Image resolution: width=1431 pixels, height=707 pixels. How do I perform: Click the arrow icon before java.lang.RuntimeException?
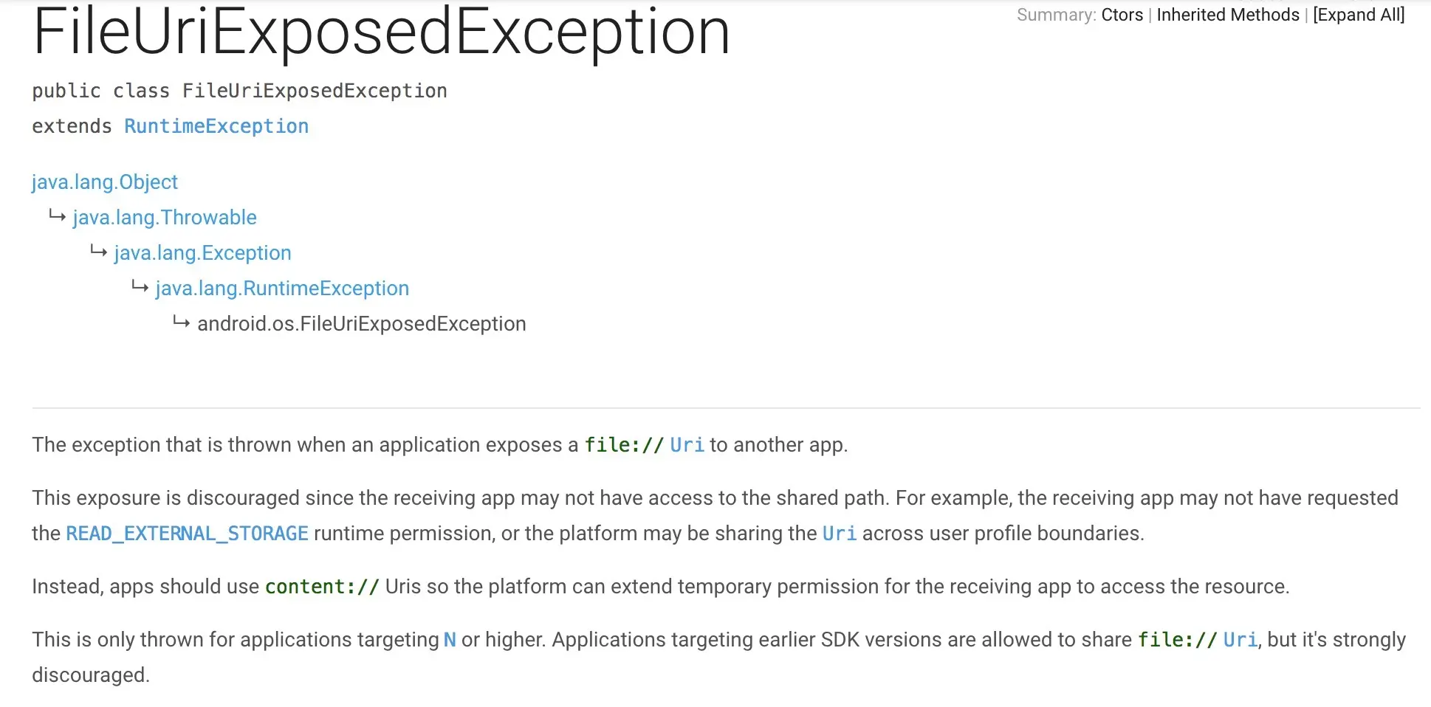[x=140, y=287]
